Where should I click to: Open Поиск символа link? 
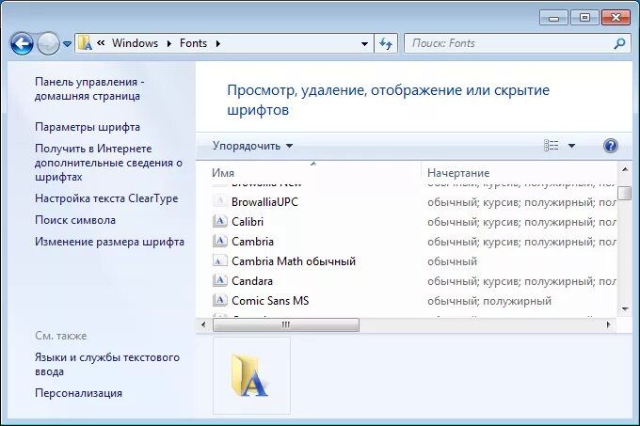coord(75,220)
